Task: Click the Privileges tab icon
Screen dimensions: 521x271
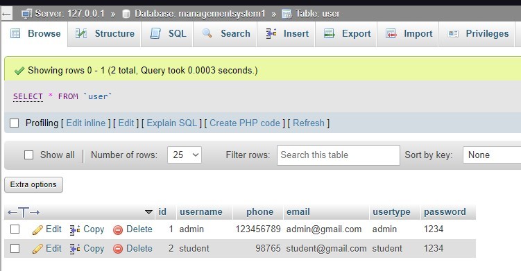Action: [453, 33]
